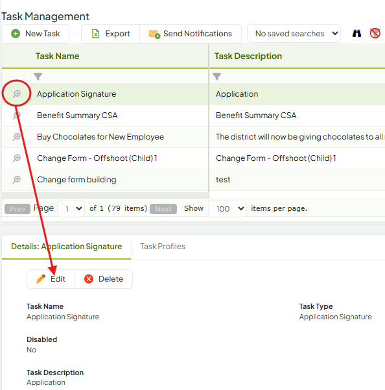Viewport: 385px width, 390px height.
Task: Click the Benefit Summary CSA description cell
Action: pyautogui.click(x=297, y=116)
